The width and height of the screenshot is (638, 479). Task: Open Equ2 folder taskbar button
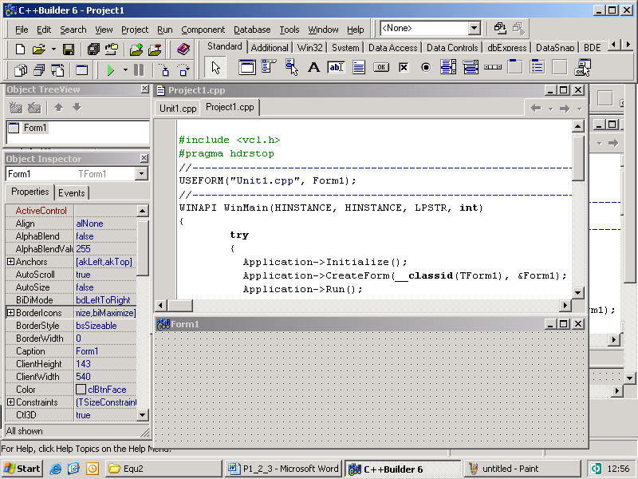tap(164, 469)
